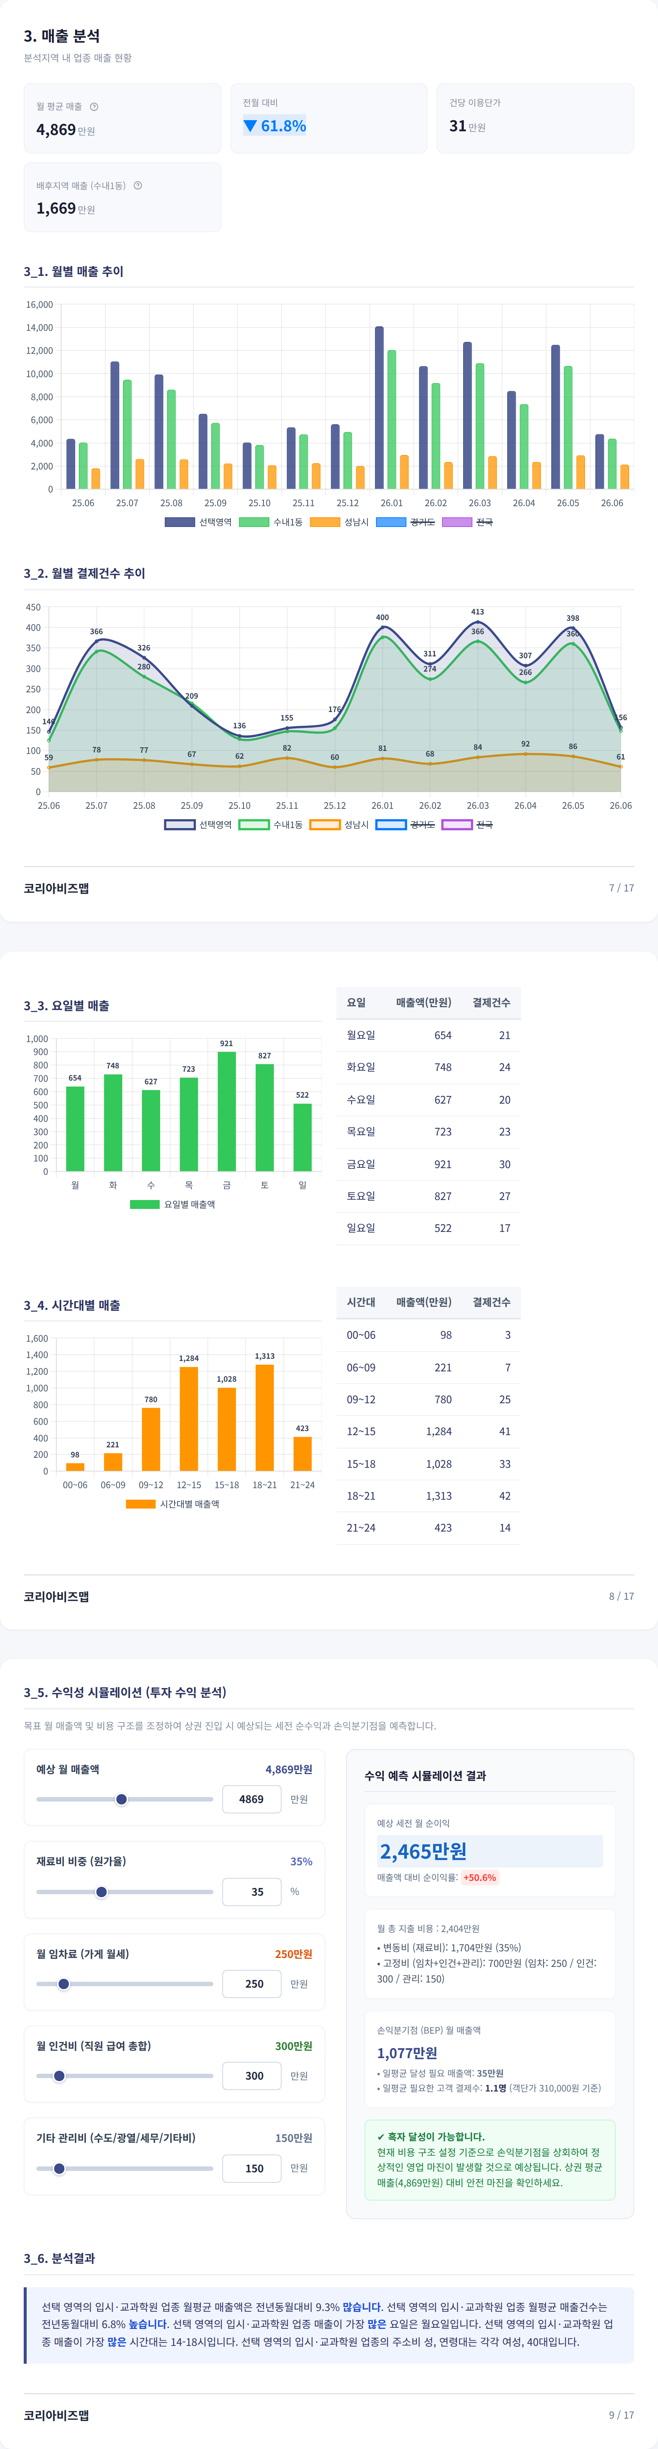Open help icon beside 배후지역 매출 (수내1동)
The height and width of the screenshot is (2449, 658).
coord(138,185)
